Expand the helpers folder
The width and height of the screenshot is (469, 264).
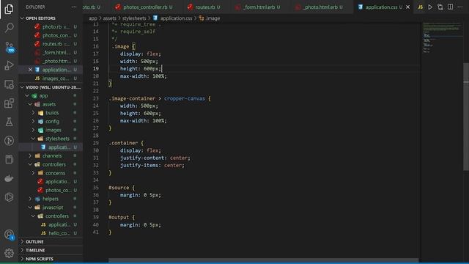[x=51, y=199]
